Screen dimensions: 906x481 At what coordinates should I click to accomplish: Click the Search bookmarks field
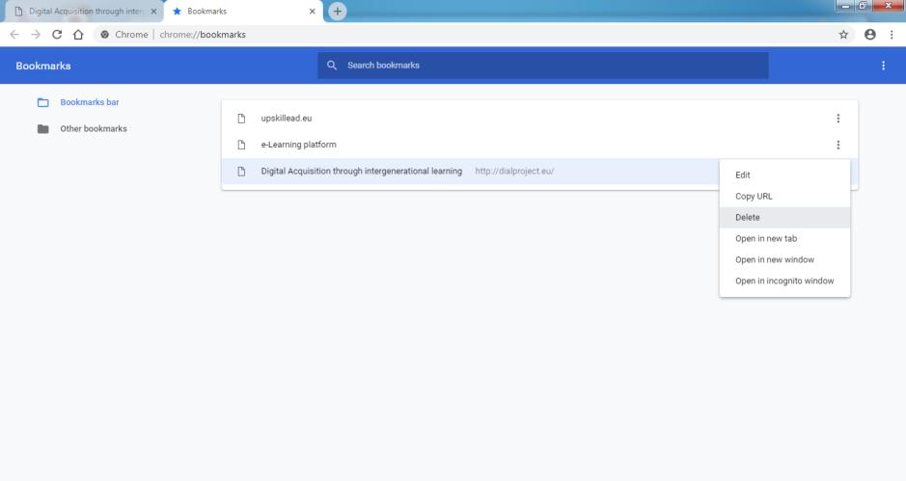(543, 66)
